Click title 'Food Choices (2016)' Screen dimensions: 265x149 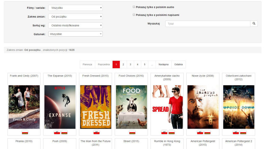[x=131, y=76]
